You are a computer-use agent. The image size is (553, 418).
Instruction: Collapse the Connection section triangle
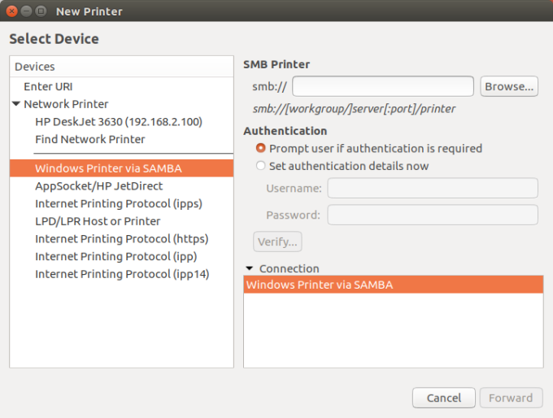click(249, 268)
